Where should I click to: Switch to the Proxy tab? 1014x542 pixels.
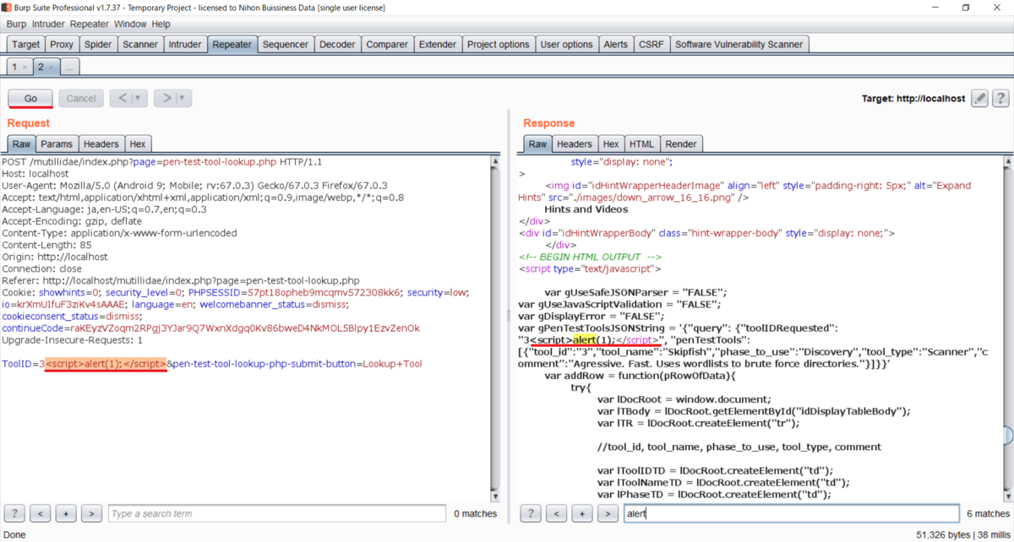point(62,44)
